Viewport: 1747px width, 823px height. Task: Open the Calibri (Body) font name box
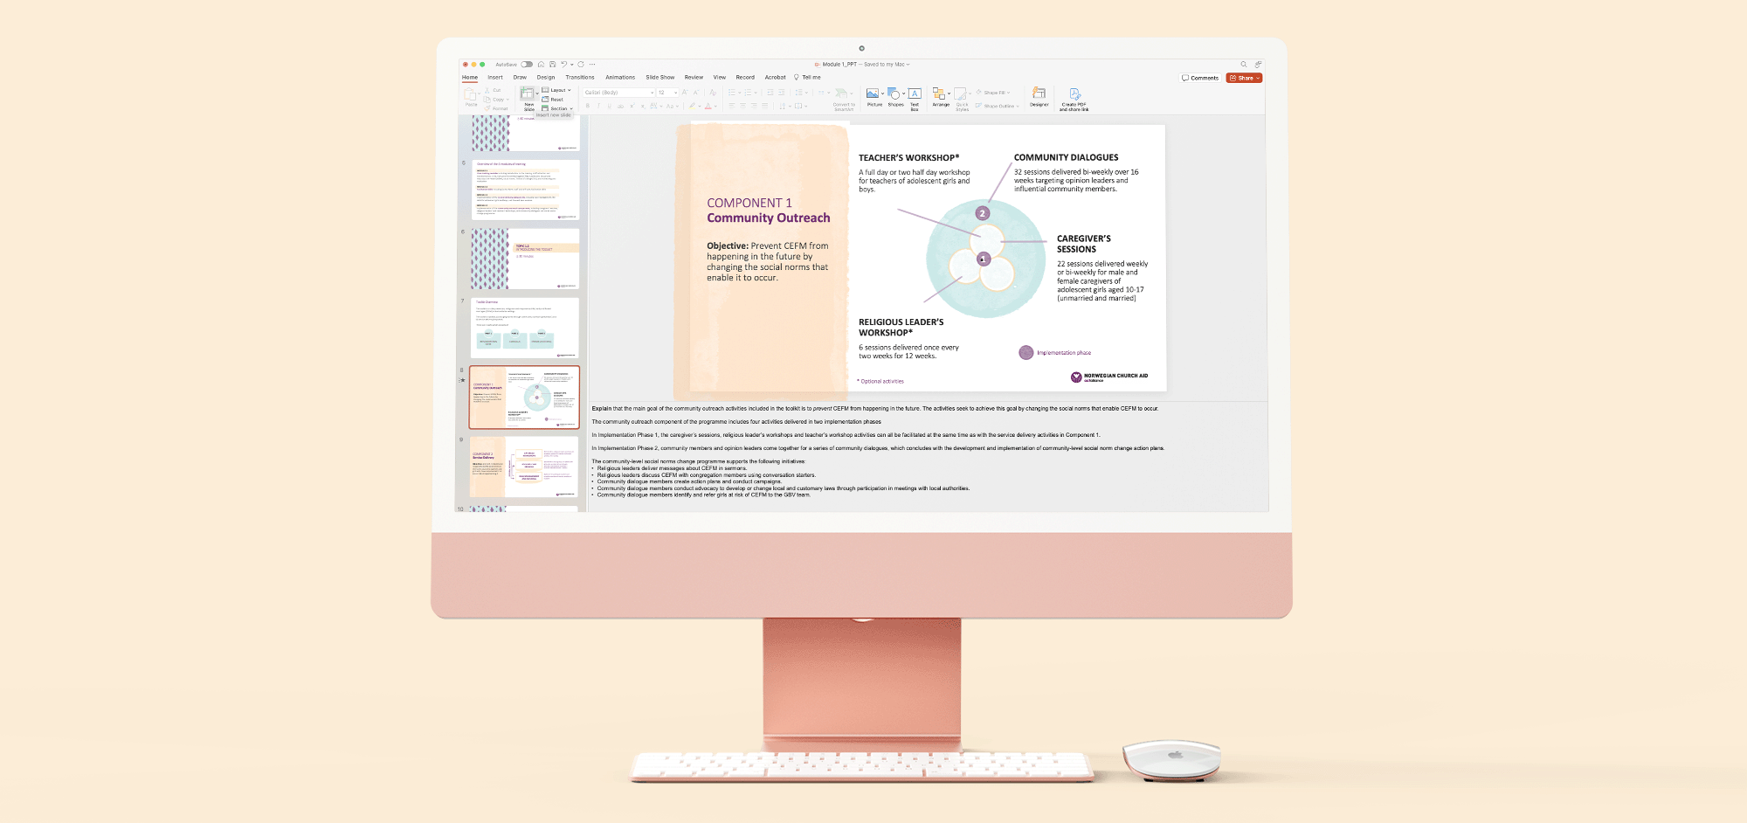pyautogui.click(x=618, y=93)
